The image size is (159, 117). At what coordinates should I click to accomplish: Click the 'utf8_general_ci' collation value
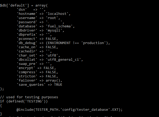point(63,60)
